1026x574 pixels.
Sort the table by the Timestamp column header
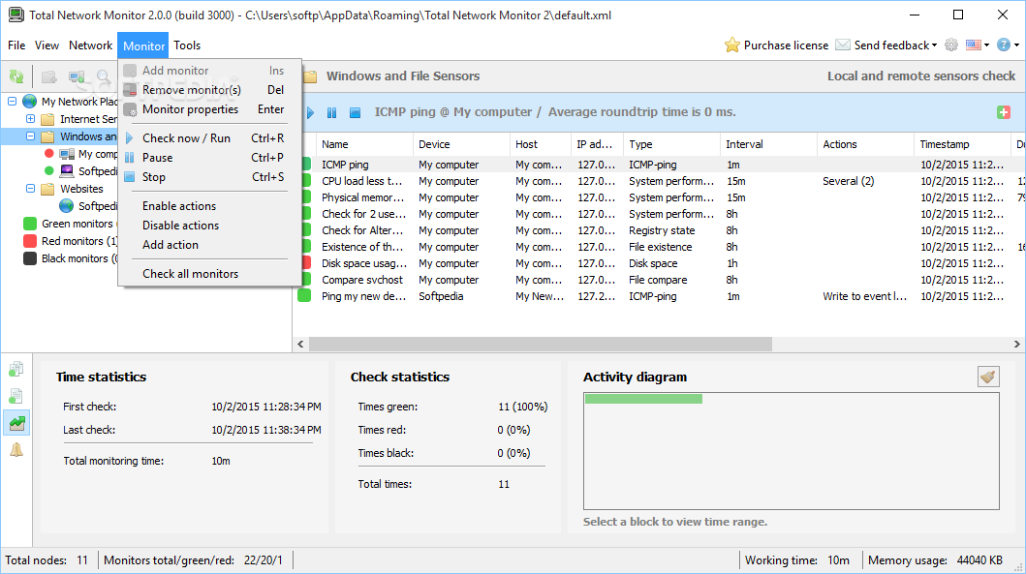[962, 144]
